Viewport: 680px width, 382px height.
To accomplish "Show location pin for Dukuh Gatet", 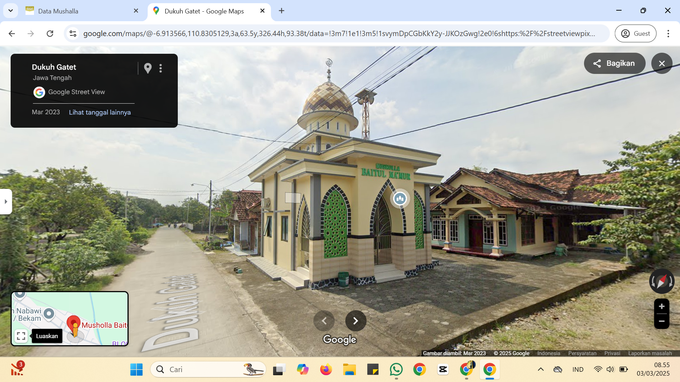I will coord(148,68).
